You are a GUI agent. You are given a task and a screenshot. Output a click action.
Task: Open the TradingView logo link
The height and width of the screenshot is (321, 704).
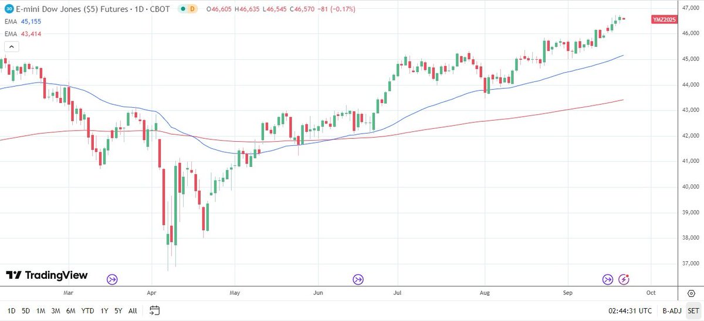(46, 275)
